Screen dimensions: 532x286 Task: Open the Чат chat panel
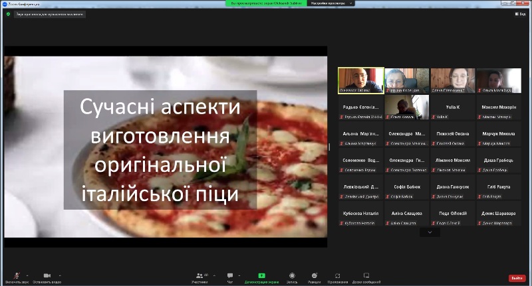tap(230, 277)
